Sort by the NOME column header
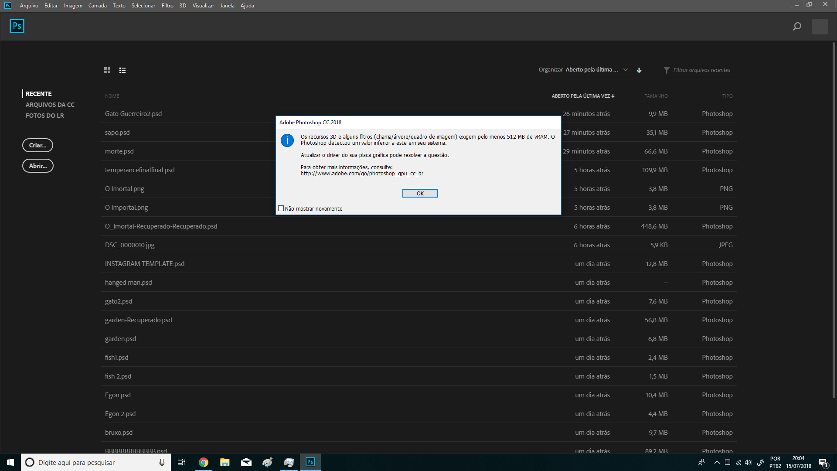837x471 pixels. (x=112, y=96)
